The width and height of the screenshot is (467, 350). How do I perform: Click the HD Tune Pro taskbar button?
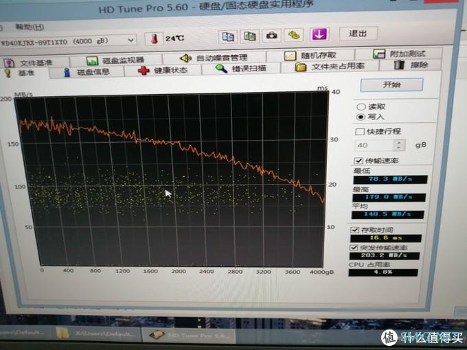[x=189, y=336]
